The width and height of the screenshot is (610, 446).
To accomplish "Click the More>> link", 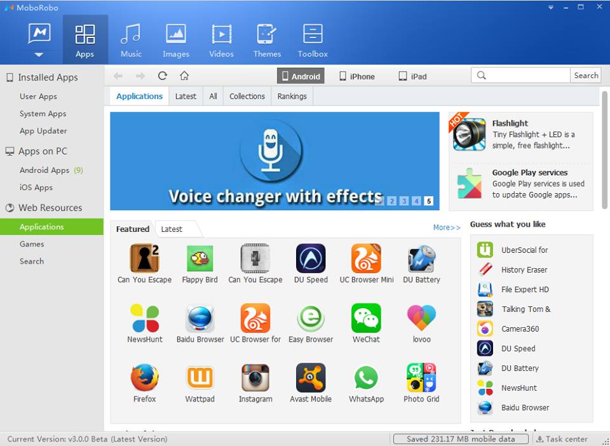I will pyautogui.click(x=447, y=227).
